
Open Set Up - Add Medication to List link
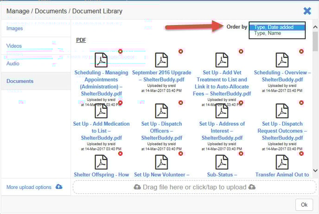101,131
